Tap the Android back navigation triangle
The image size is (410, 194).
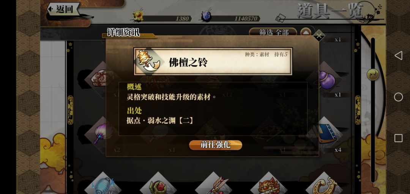pyautogui.click(x=398, y=55)
